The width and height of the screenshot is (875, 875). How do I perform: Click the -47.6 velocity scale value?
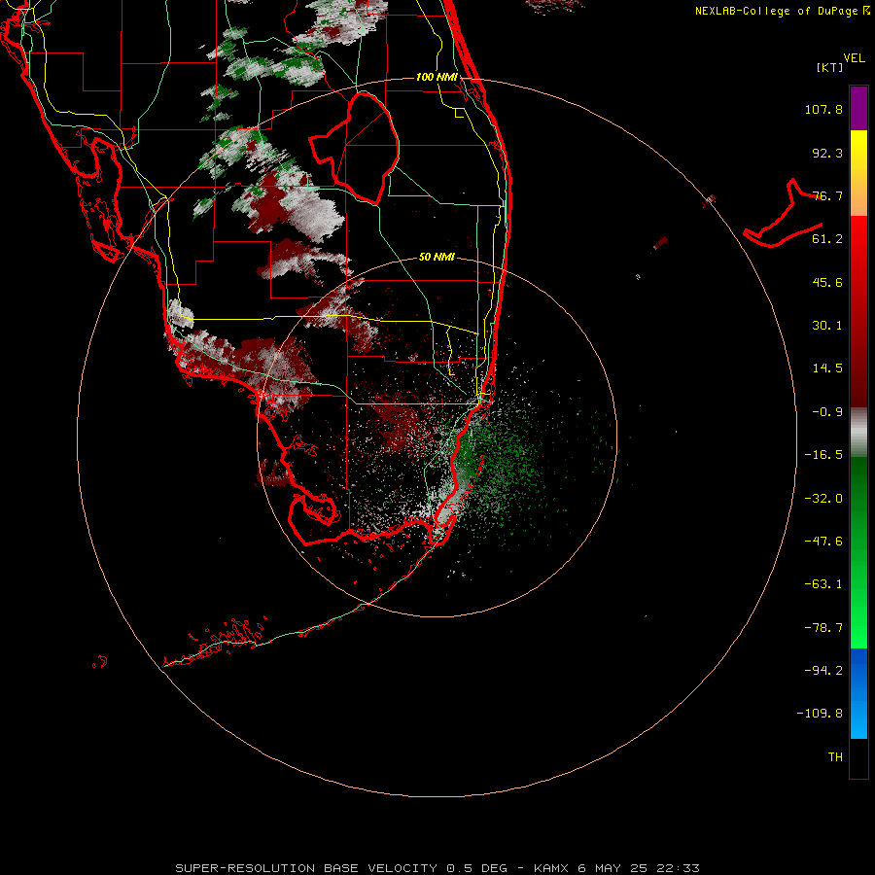(823, 542)
